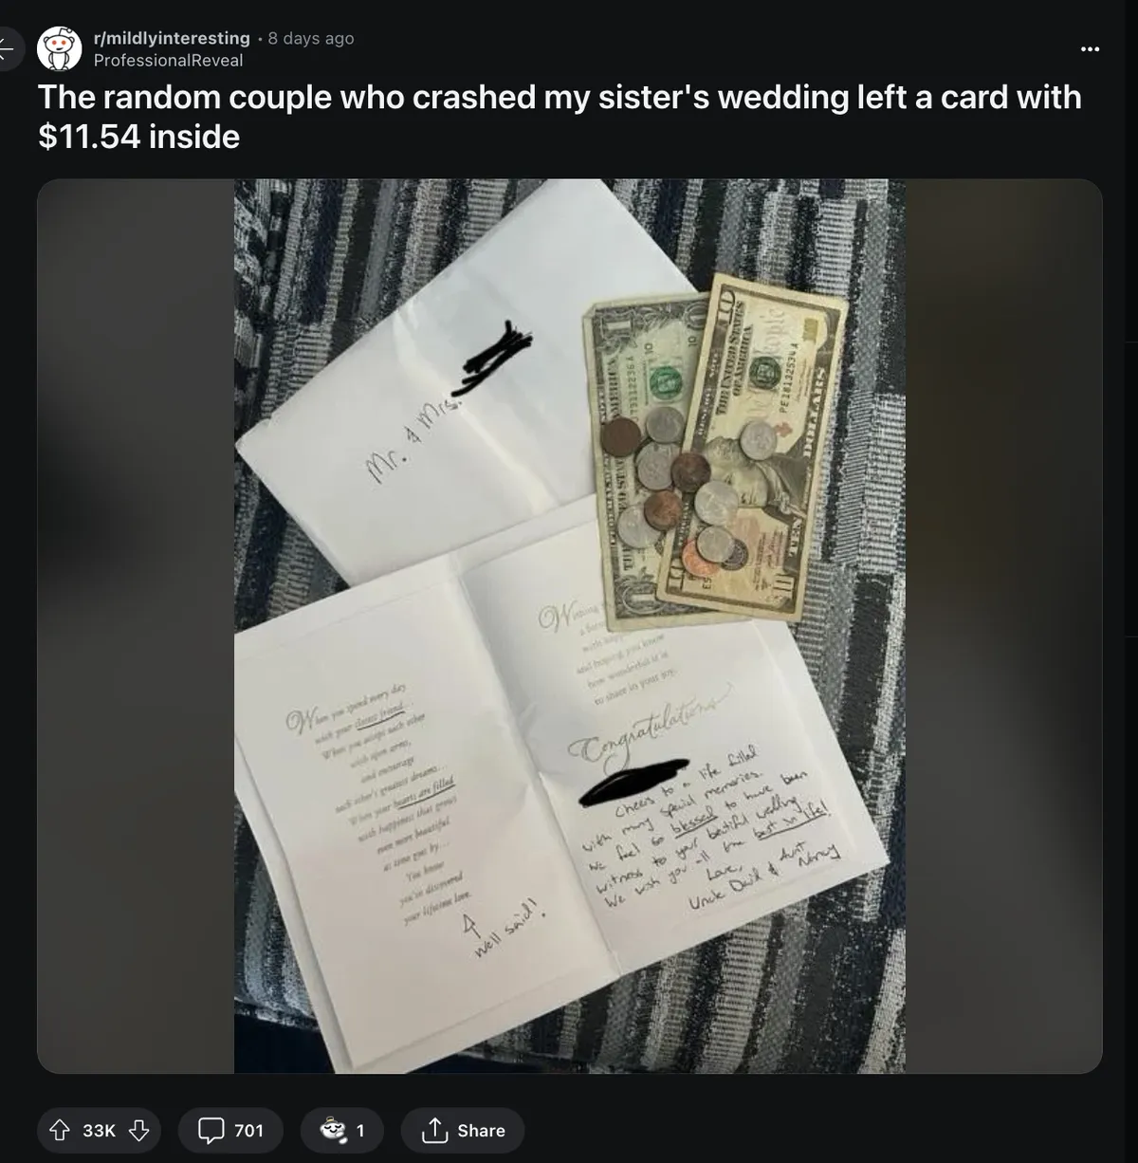Viewport: 1138px width, 1163px height.
Task: Open the three-dot post options menu
Action: point(1091,48)
